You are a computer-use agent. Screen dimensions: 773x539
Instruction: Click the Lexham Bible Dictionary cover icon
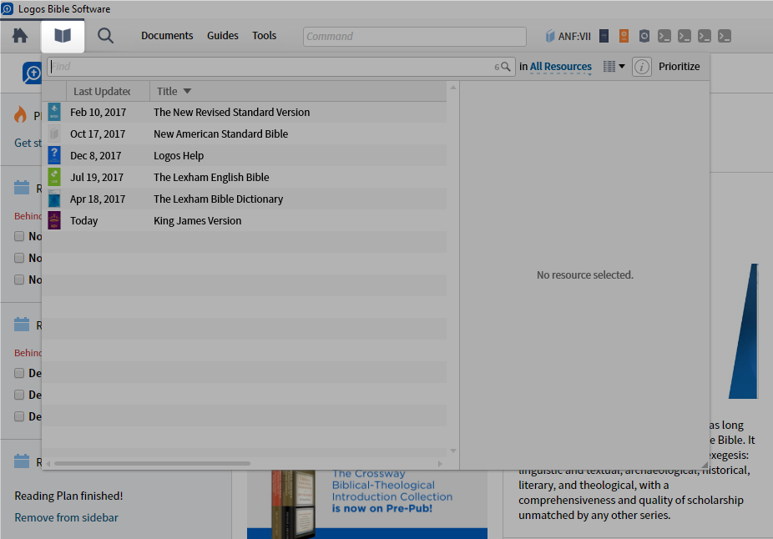coord(54,199)
